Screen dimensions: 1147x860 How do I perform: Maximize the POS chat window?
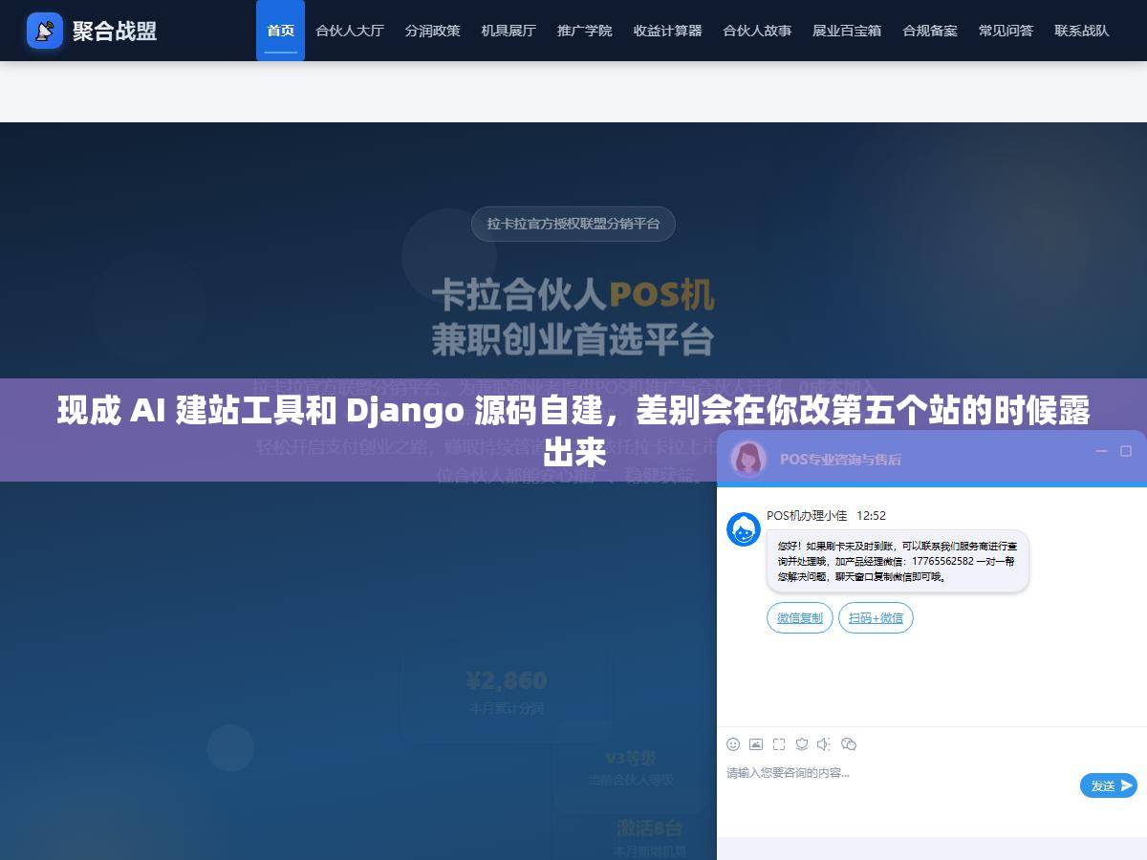[1126, 451]
